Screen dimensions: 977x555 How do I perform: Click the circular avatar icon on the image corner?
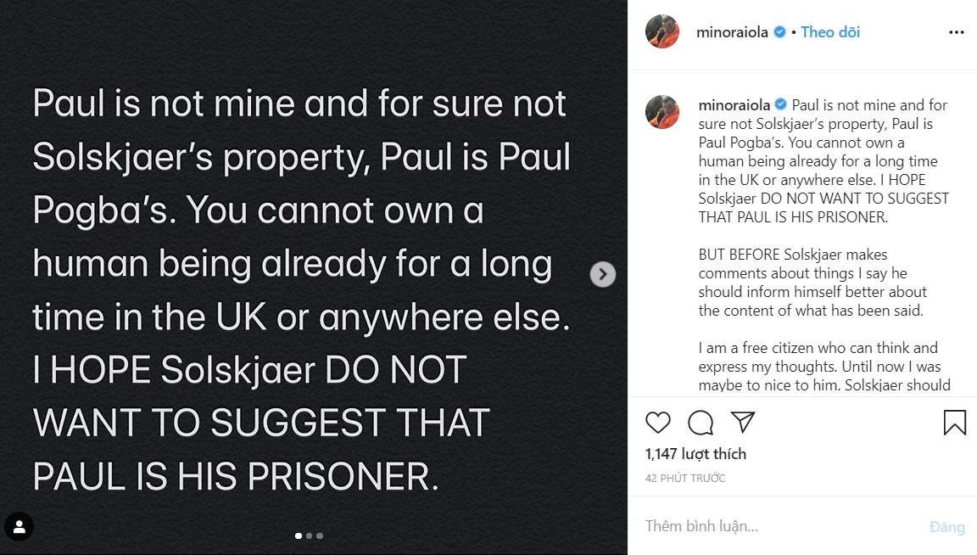[x=19, y=527]
